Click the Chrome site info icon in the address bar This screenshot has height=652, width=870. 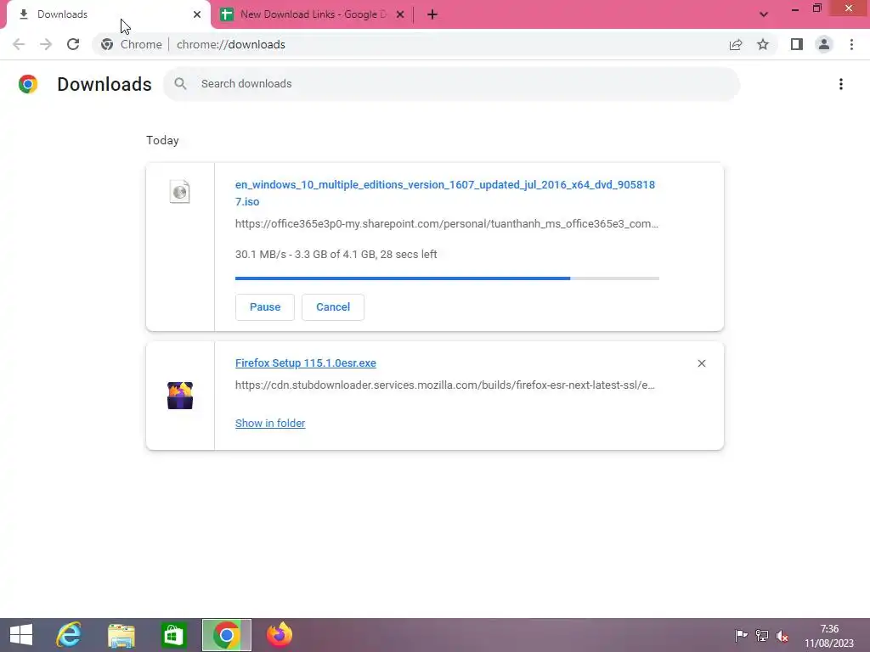[107, 44]
